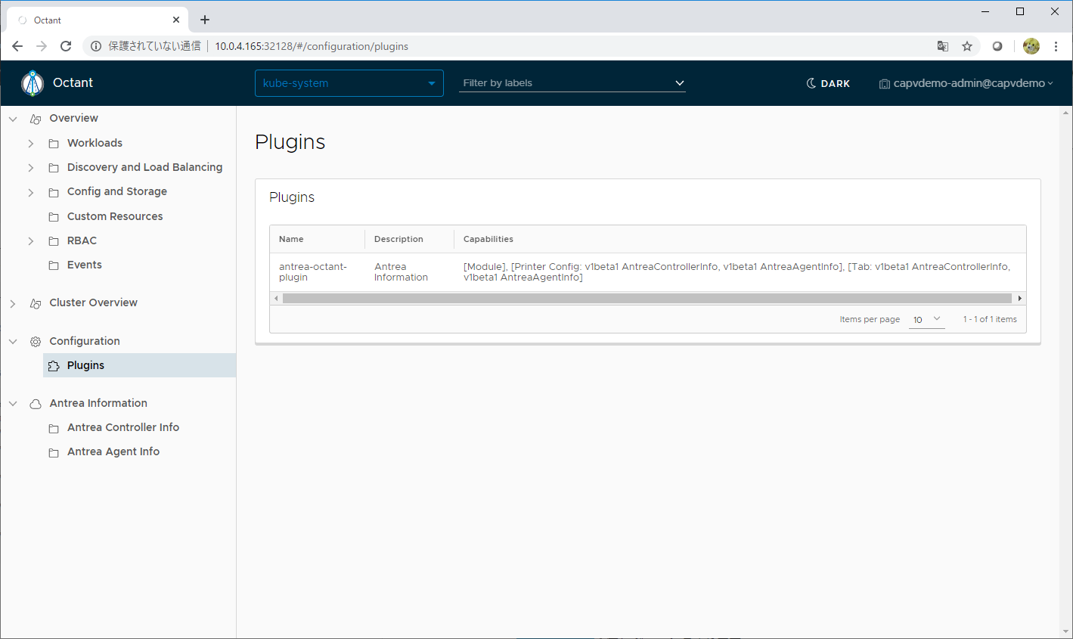Go back to the previous page
This screenshot has width=1073, height=639.
point(17,46)
